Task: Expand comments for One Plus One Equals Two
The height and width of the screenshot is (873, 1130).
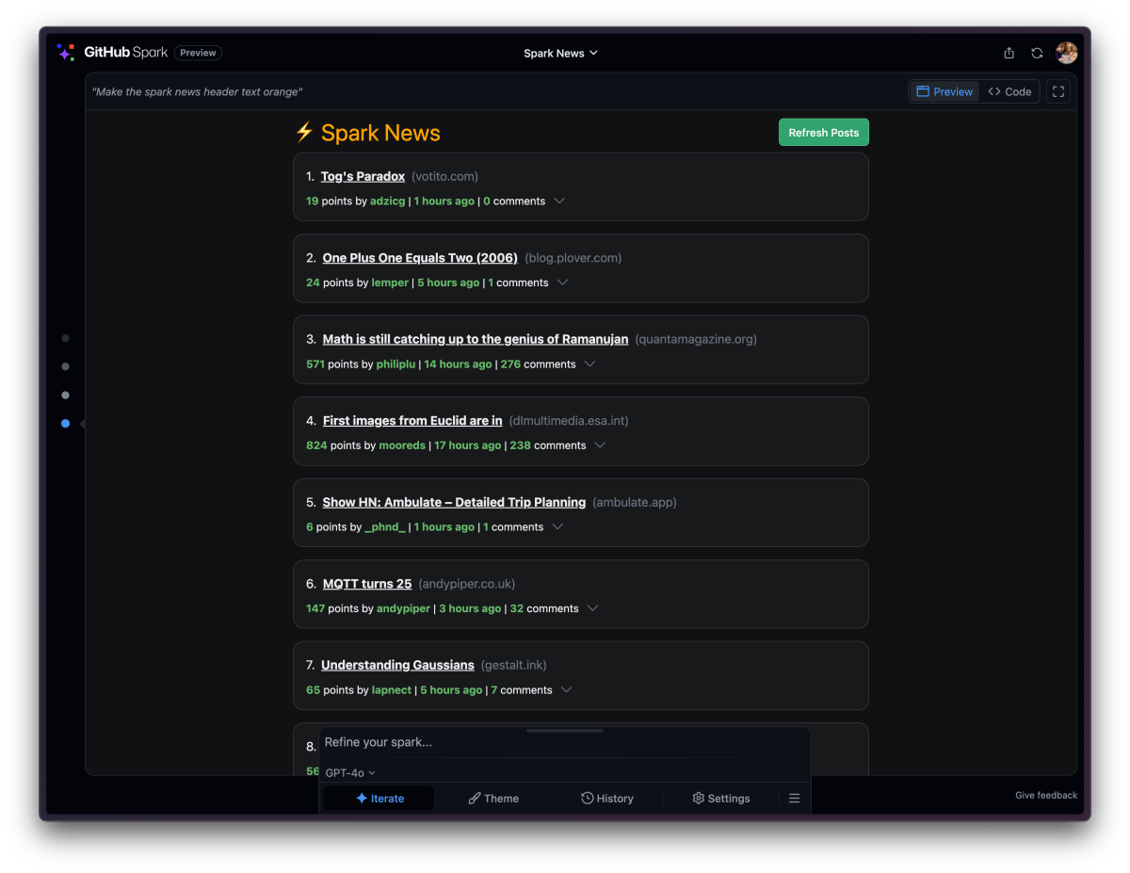Action: (562, 283)
